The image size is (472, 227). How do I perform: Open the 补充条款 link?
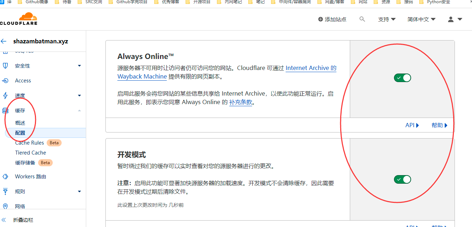tap(240, 102)
